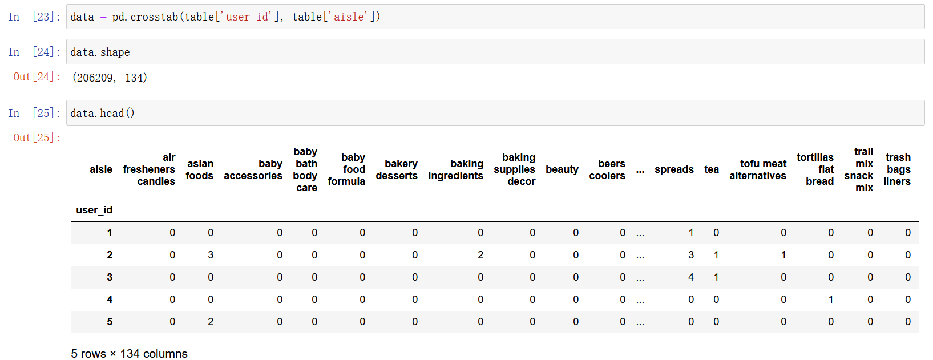933x360 pixels.
Task: Click the 'baking supplies decor' column header
Action: click(x=515, y=169)
